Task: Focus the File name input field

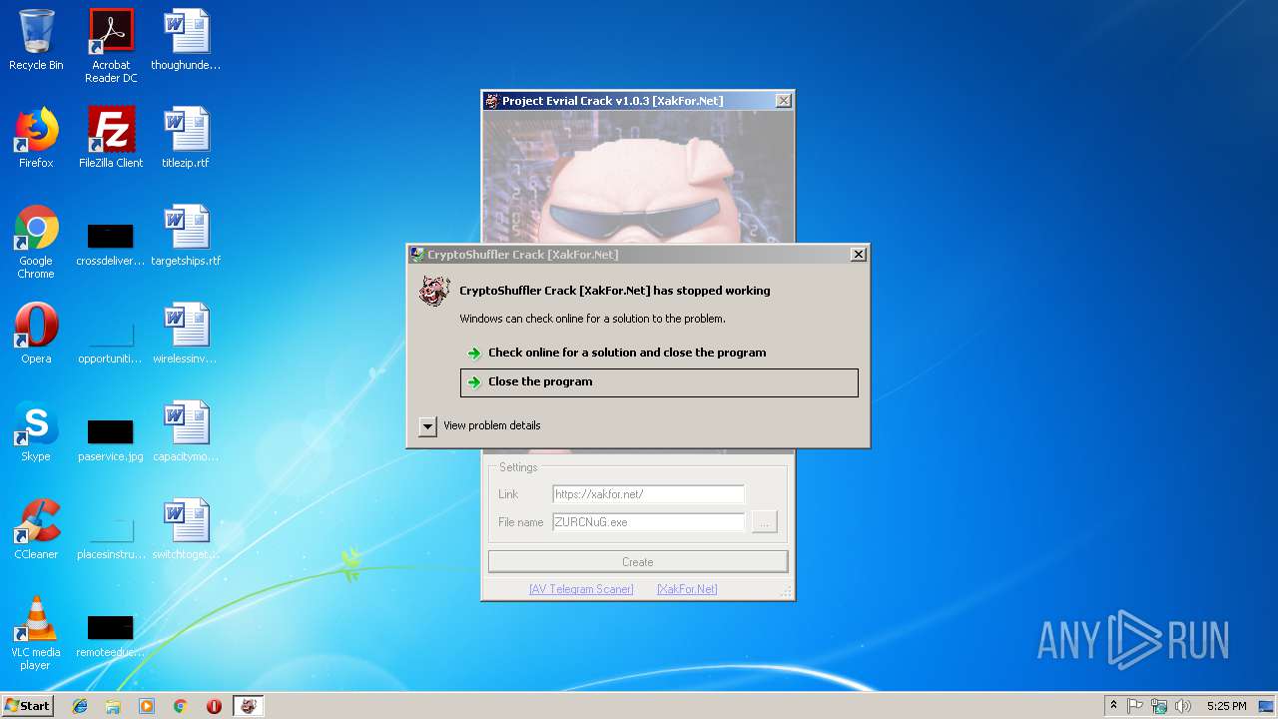Action: click(648, 522)
